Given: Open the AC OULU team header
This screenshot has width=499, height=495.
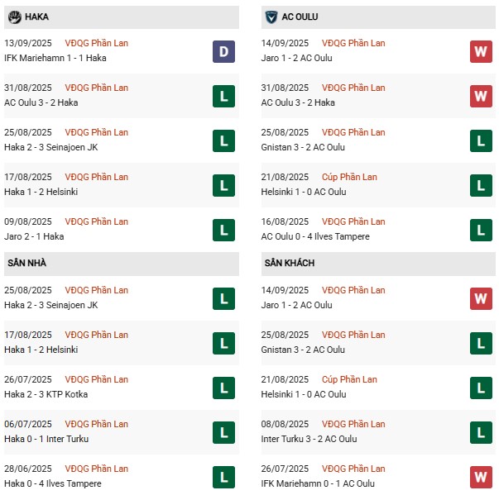Looking at the screenshot, I should tap(378, 17).
